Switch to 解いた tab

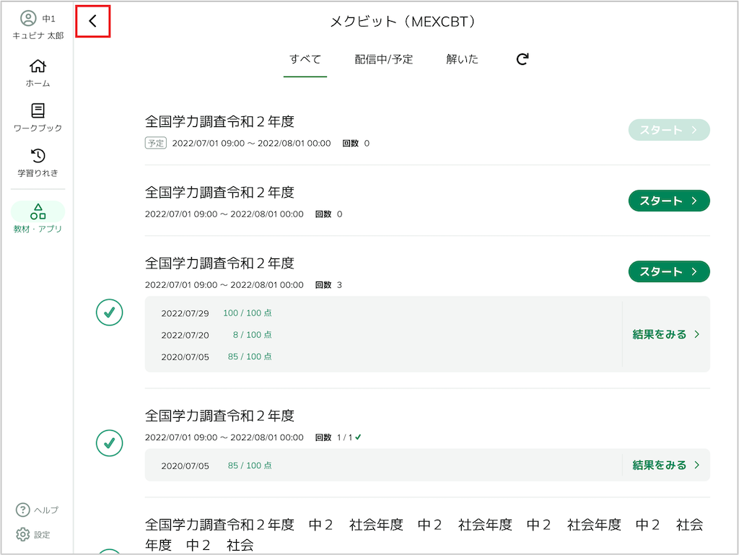pos(463,59)
